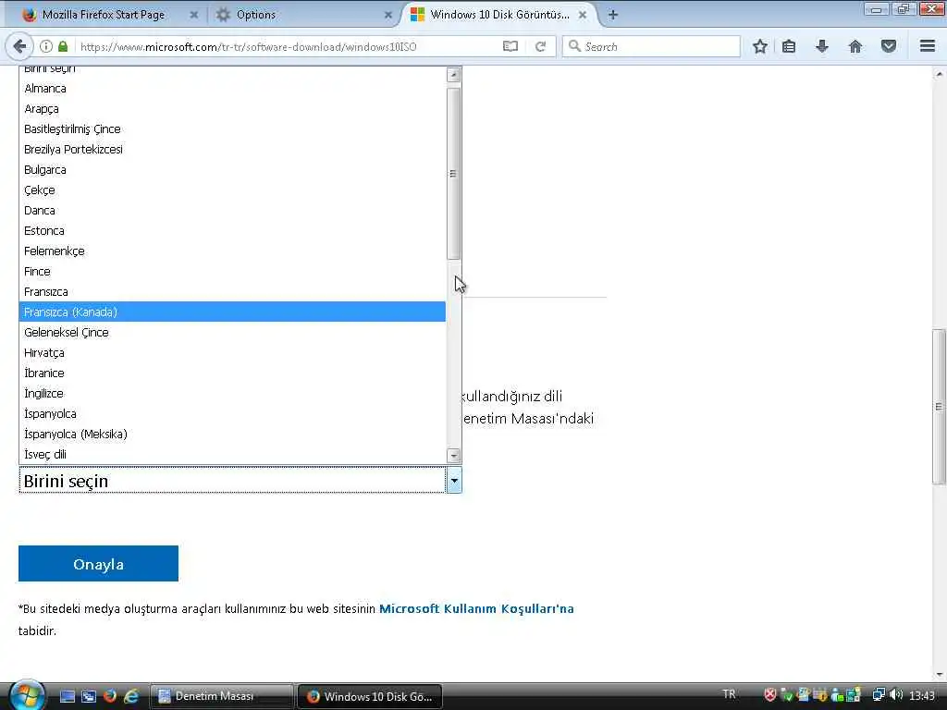This screenshot has width=947, height=710.
Task: Click the page vertical scrollbar thumb
Action: point(938,407)
